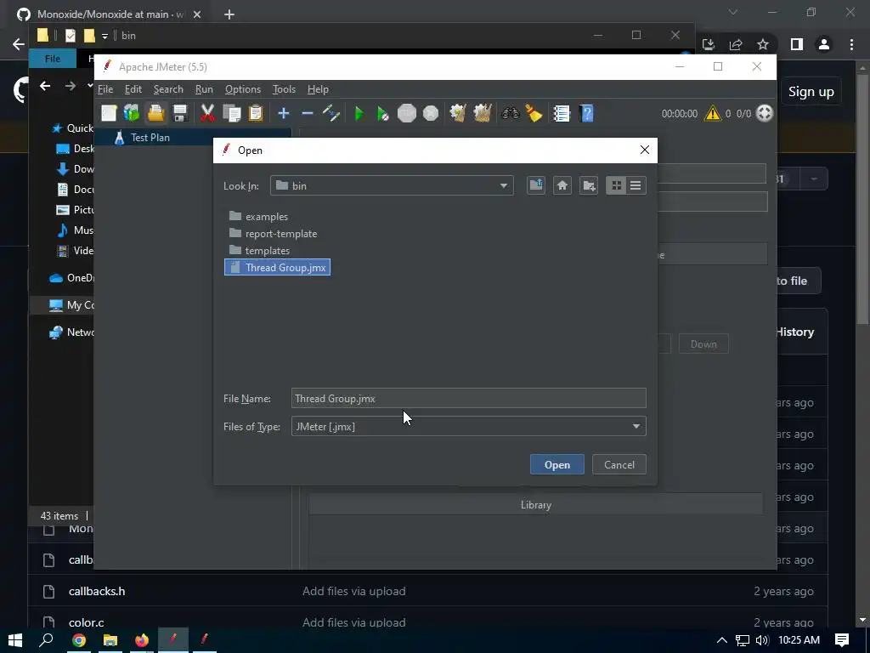Click the Home directory icon in Open dialog

tap(562, 185)
